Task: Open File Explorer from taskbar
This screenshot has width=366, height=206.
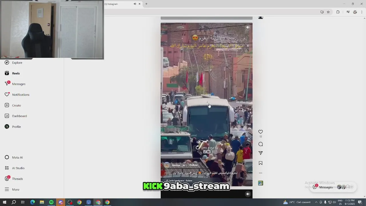Action: click(x=42, y=202)
